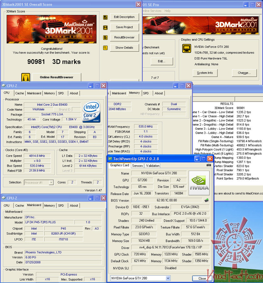Select Graphics Card tab in GPU-Z
The height and width of the screenshot is (283, 263).
(119, 165)
